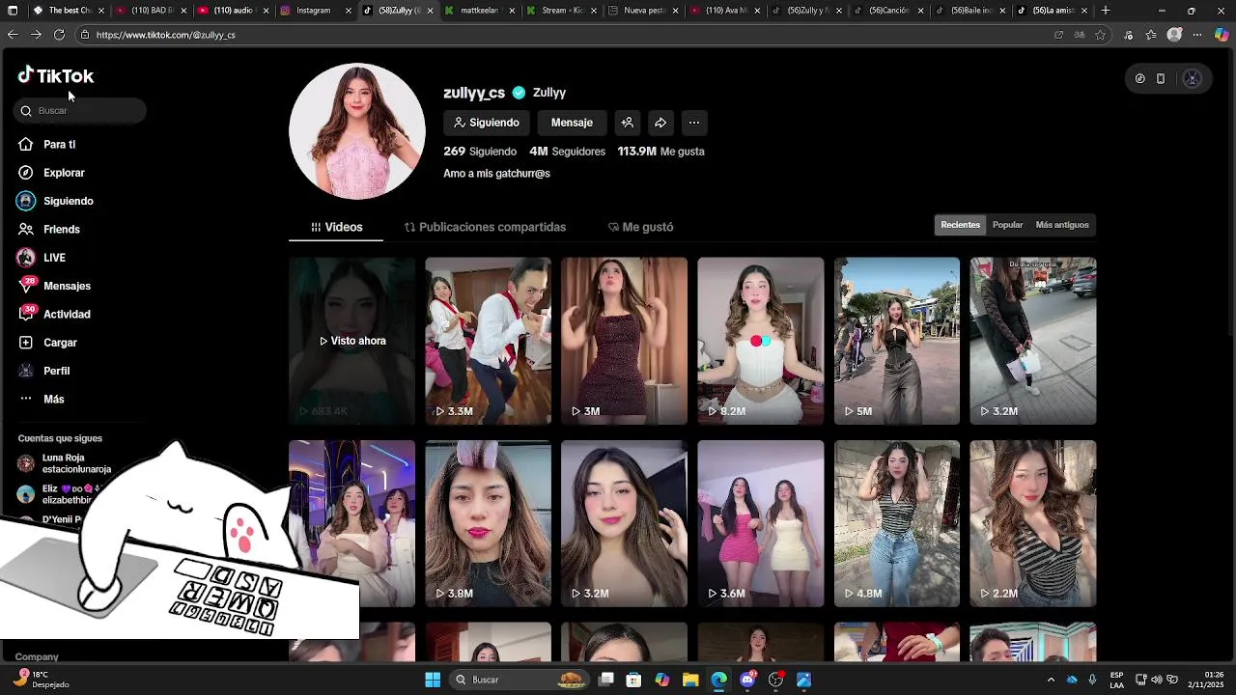Image resolution: width=1236 pixels, height=695 pixels.
Task: Click the taskbar Buscar search box
Action: (x=520, y=680)
